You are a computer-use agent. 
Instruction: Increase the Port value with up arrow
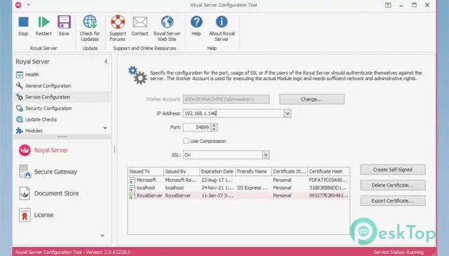[x=214, y=125]
